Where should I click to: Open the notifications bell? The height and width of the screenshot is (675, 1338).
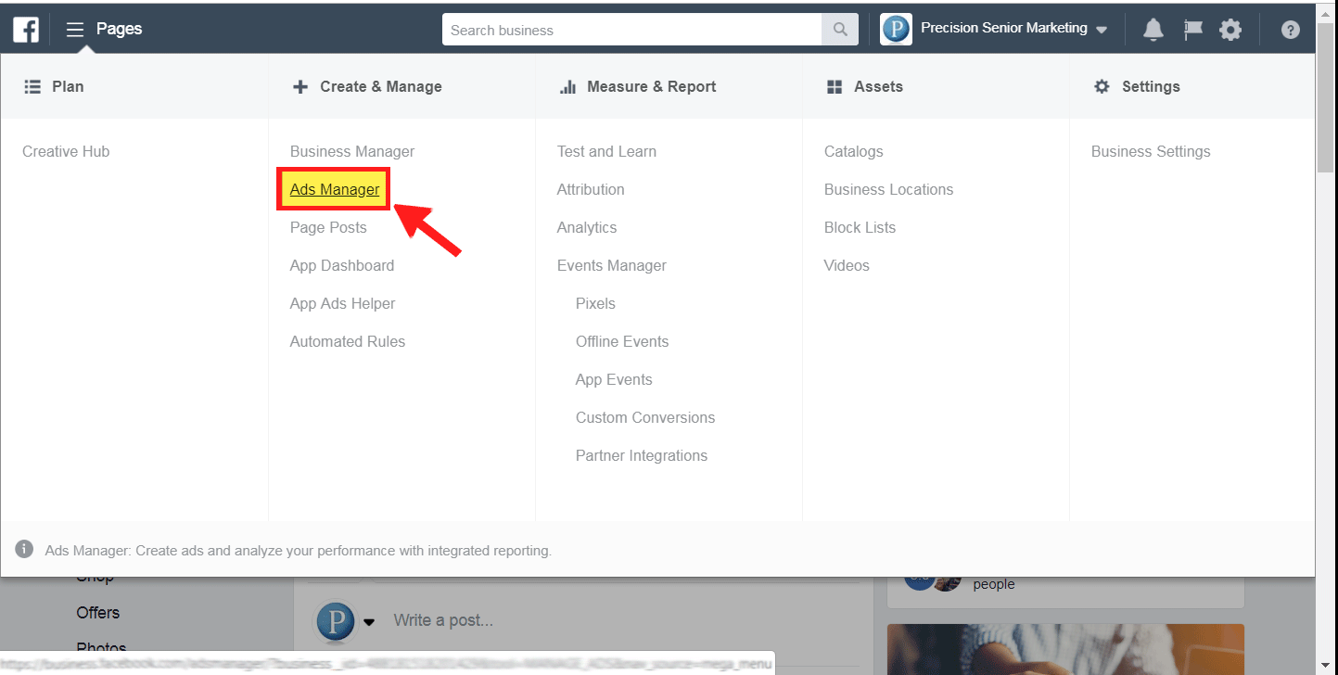pos(1153,30)
